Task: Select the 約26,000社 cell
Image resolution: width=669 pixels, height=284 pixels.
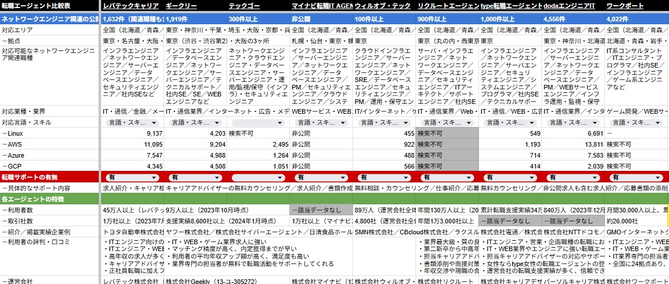Action: point(637,221)
